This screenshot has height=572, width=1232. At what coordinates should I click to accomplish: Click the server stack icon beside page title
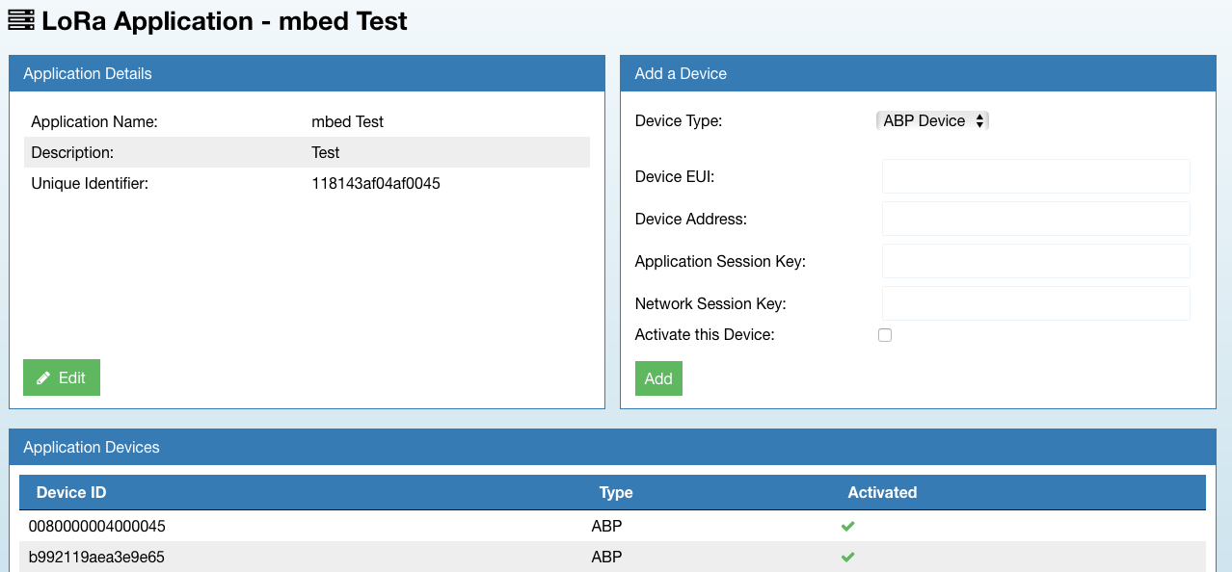tap(20, 20)
